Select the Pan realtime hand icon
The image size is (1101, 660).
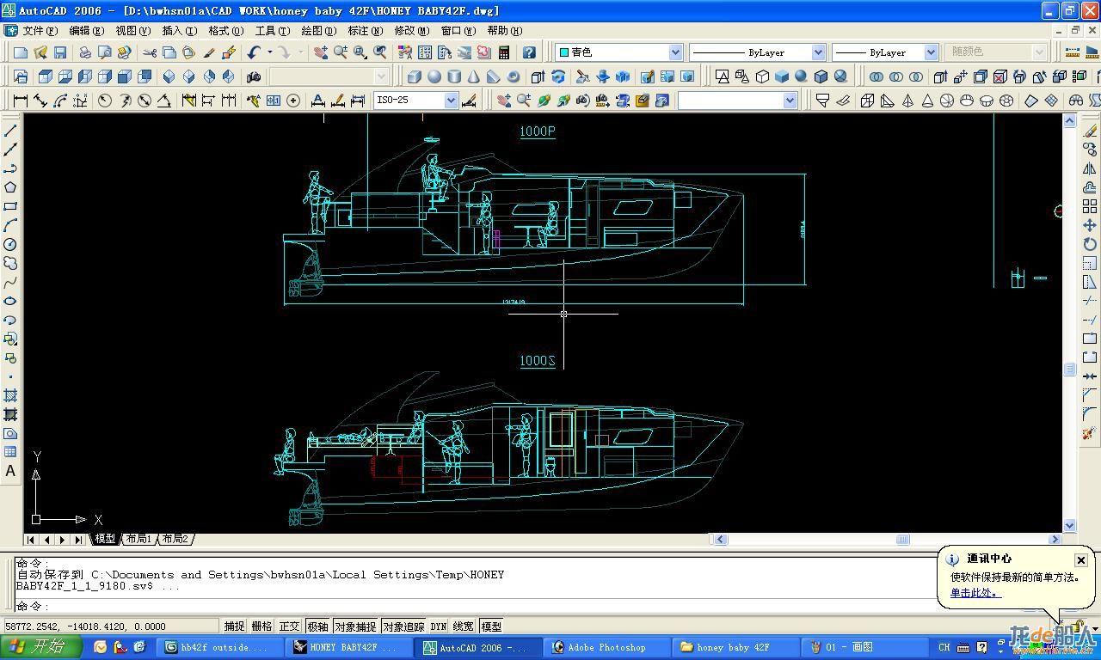pyautogui.click(x=320, y=52)
